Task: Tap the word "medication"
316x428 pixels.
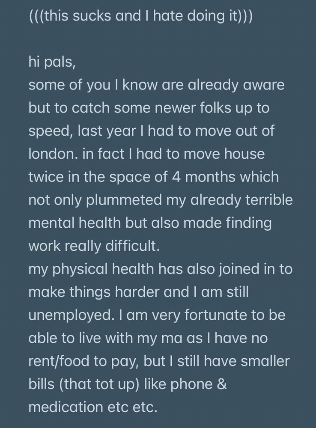Action: (x=66, y=407)
